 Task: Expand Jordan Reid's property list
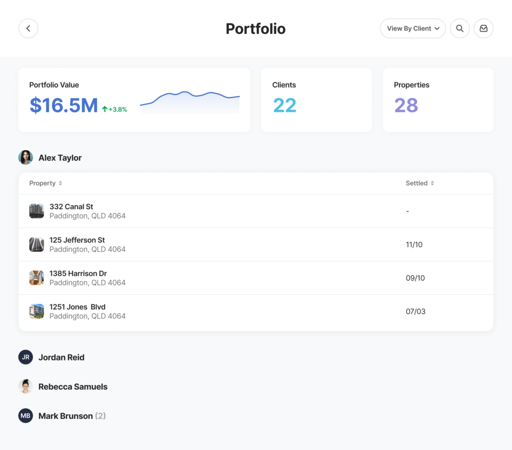tap(61, 357)
